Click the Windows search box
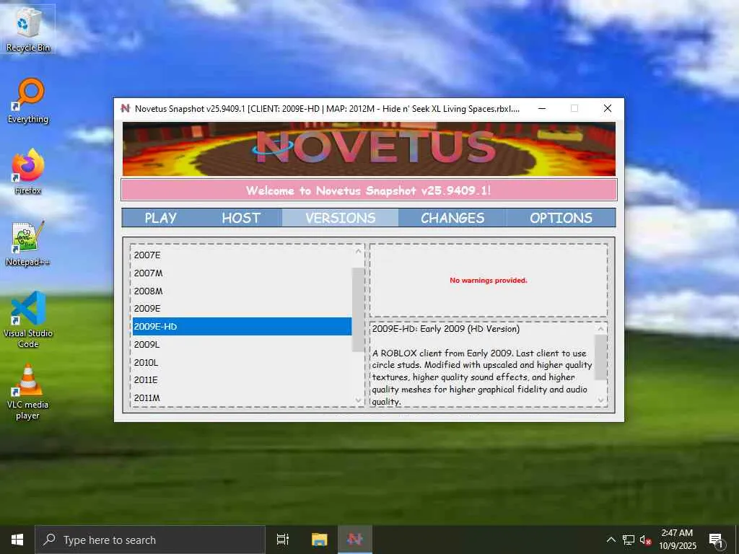The width and height of the screenshot is (739, 554). (x=150, y=540)
